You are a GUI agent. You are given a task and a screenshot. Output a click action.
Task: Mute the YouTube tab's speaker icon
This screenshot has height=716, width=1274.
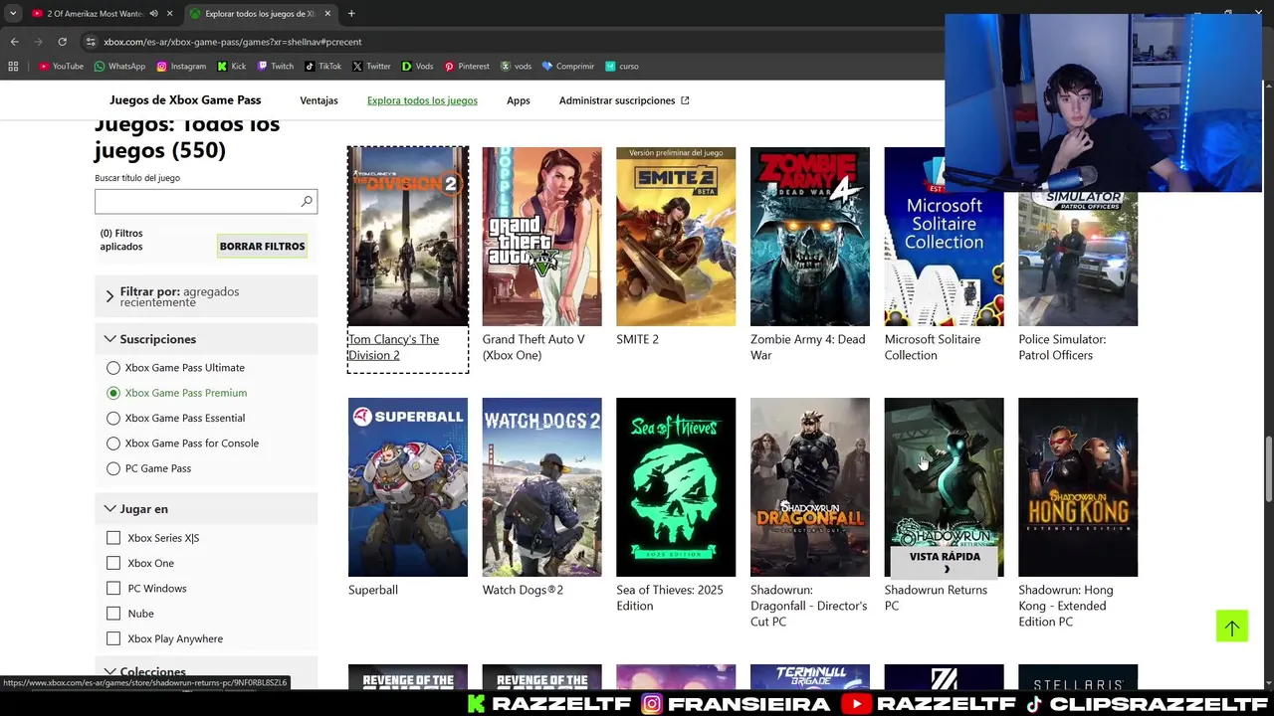(153, 14)
